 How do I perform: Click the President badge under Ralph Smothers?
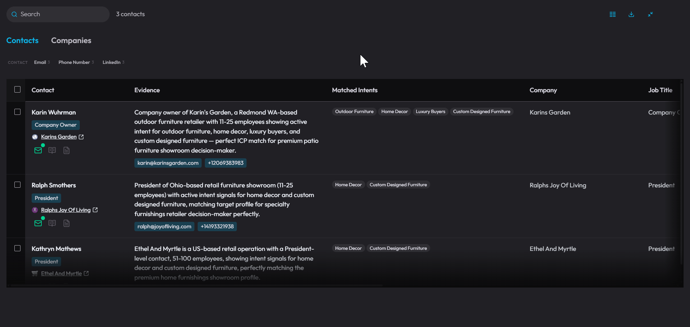[x=46, y=198]
